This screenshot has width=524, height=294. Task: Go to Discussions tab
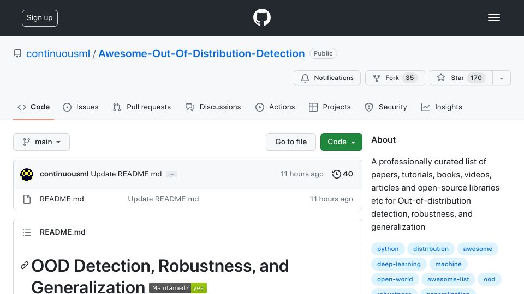tap(213, 107)
